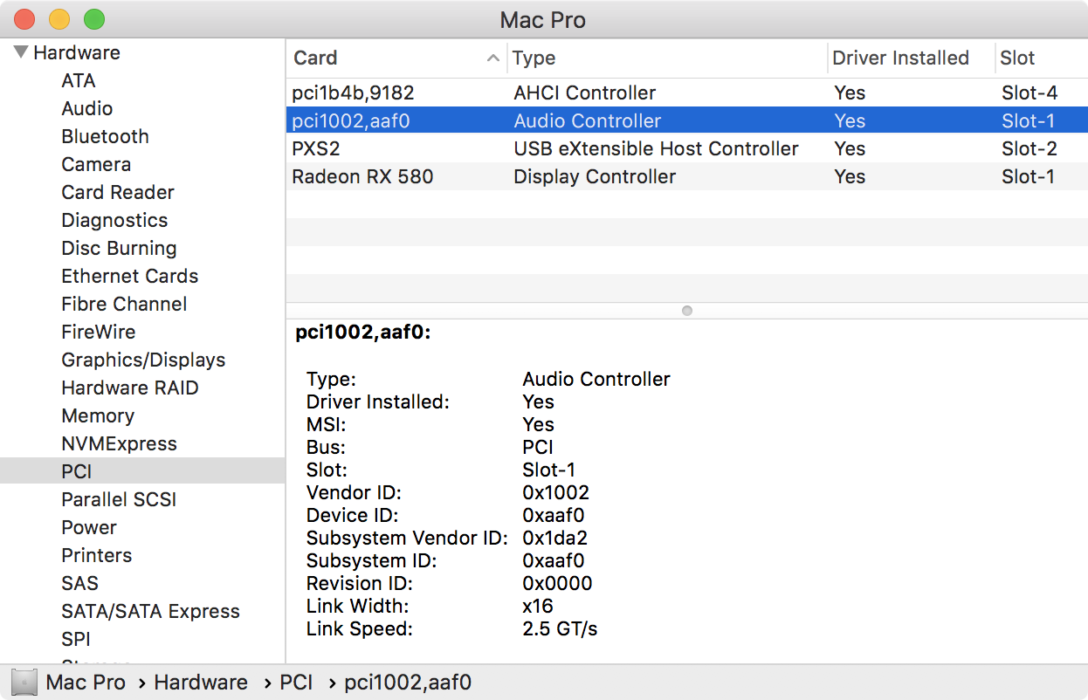
Task: Click the pane divider handle dot
Action: click(x=687, y=311)
